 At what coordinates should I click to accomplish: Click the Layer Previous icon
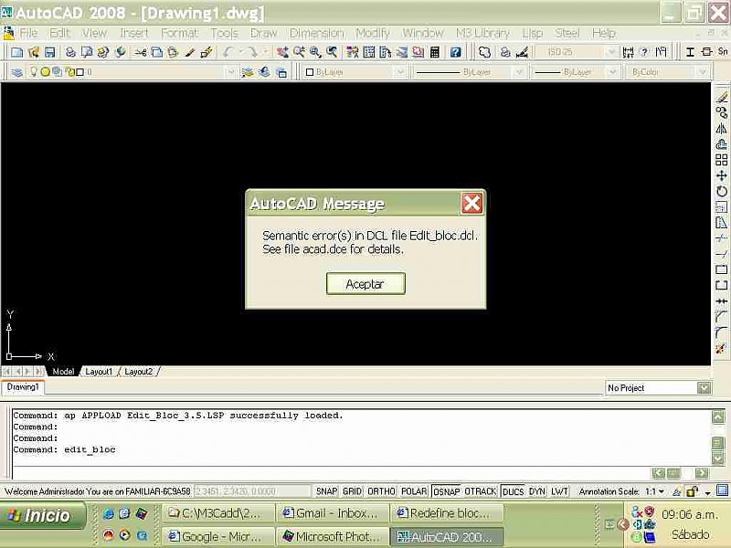point(264,72)
